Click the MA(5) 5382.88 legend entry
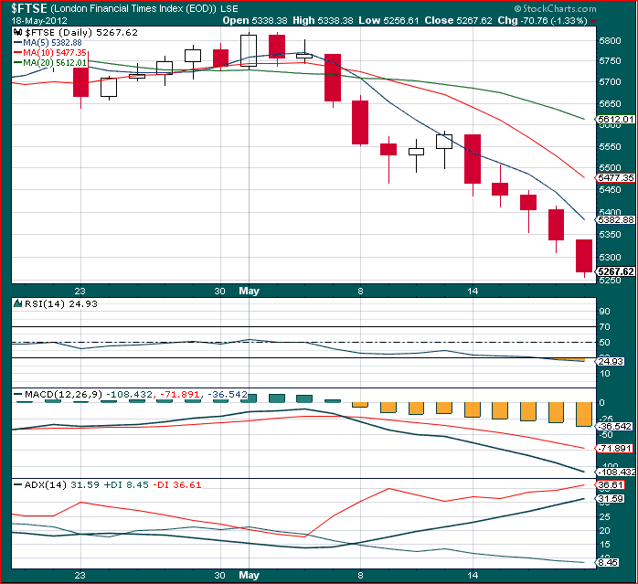This screenshot has height=584, width=638. point(48,43)
